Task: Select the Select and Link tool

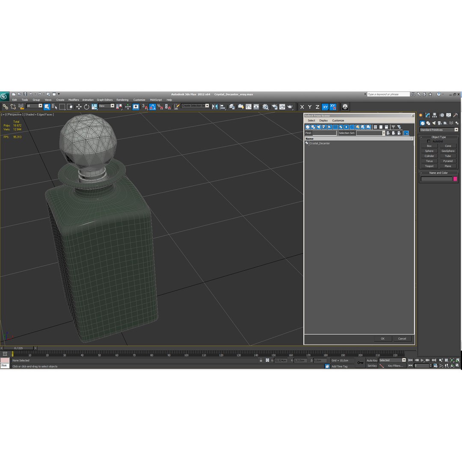Action: [x=5, y=107]
